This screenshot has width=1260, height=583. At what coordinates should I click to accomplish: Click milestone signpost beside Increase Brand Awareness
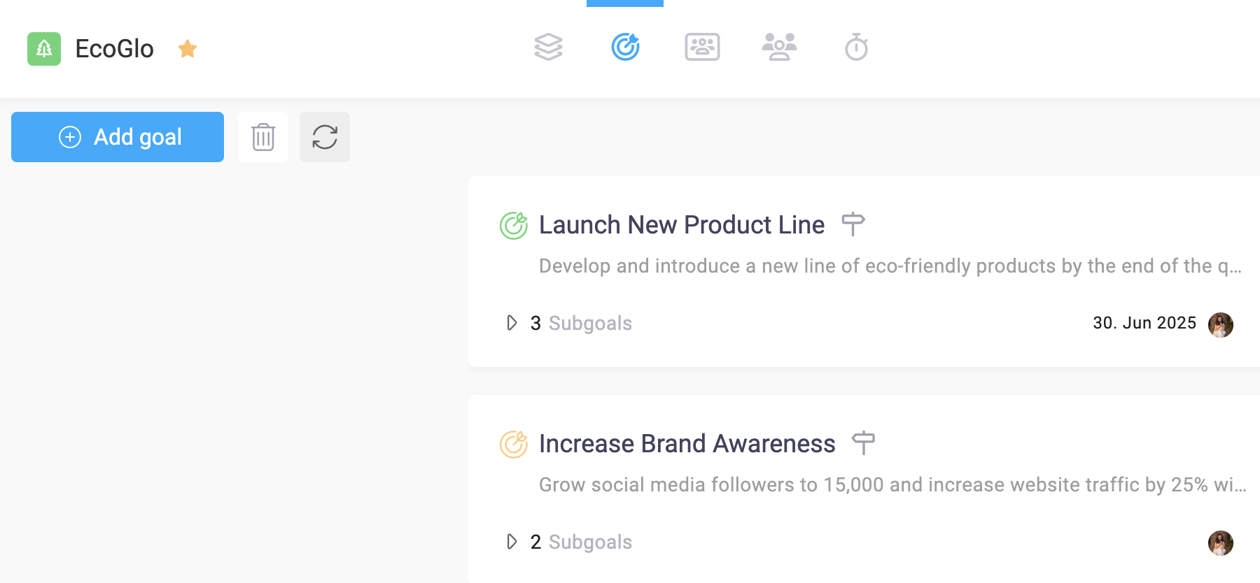tap(864, 443)
